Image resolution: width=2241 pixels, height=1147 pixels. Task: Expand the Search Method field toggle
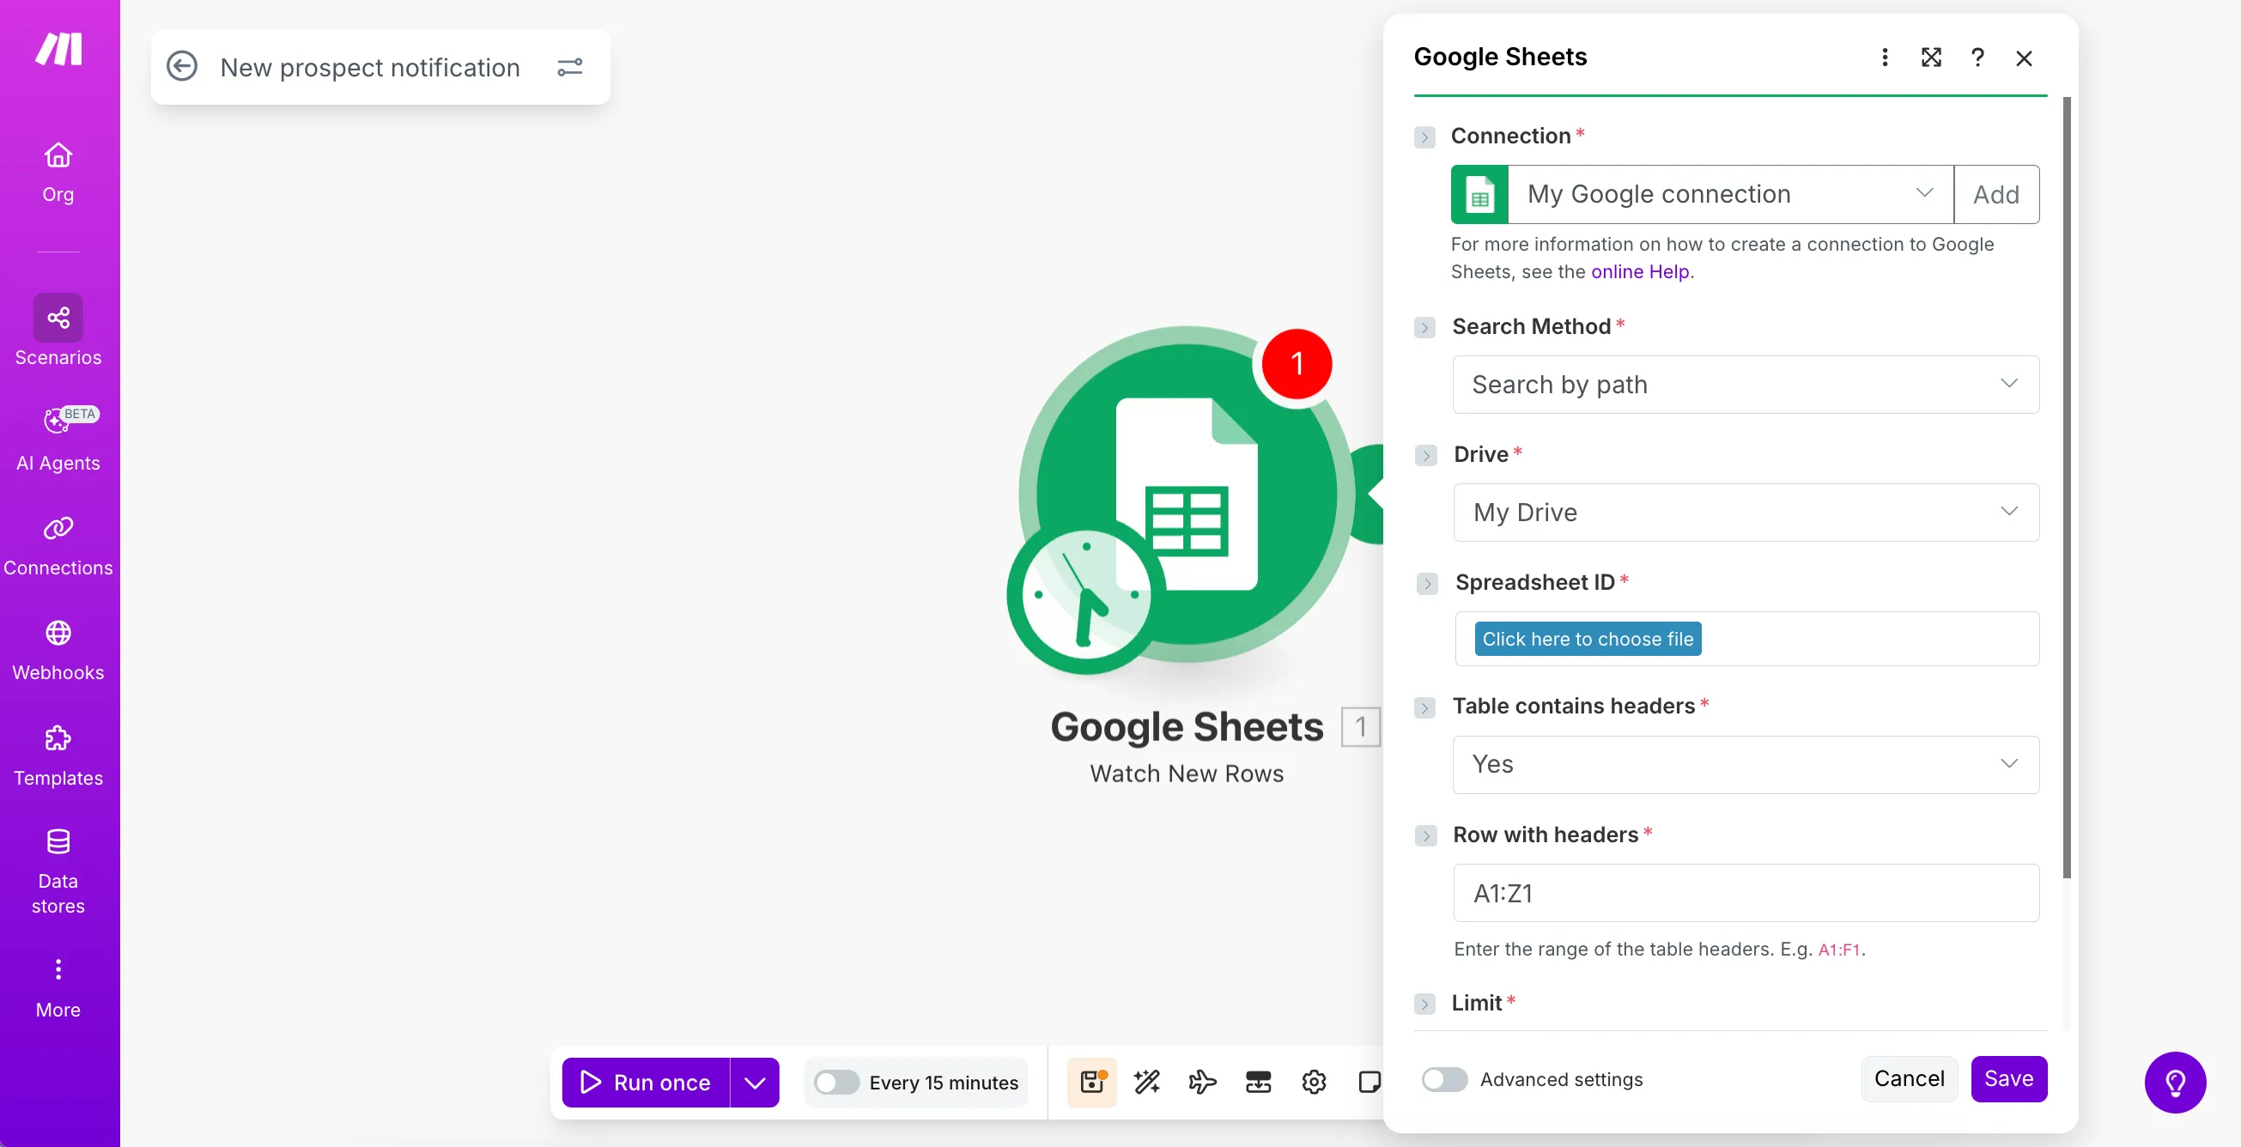click(x=1424, y=327)
